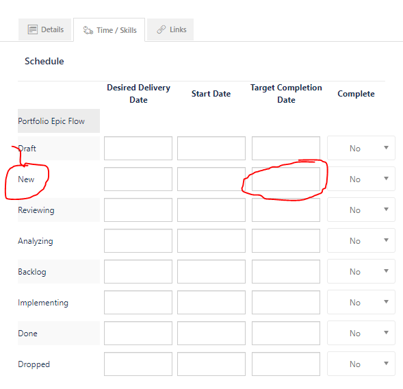Viewport: 403px width, 389px height.
Task: Open the Backlog row Complete dropdown
Action: tap(361, 272)
